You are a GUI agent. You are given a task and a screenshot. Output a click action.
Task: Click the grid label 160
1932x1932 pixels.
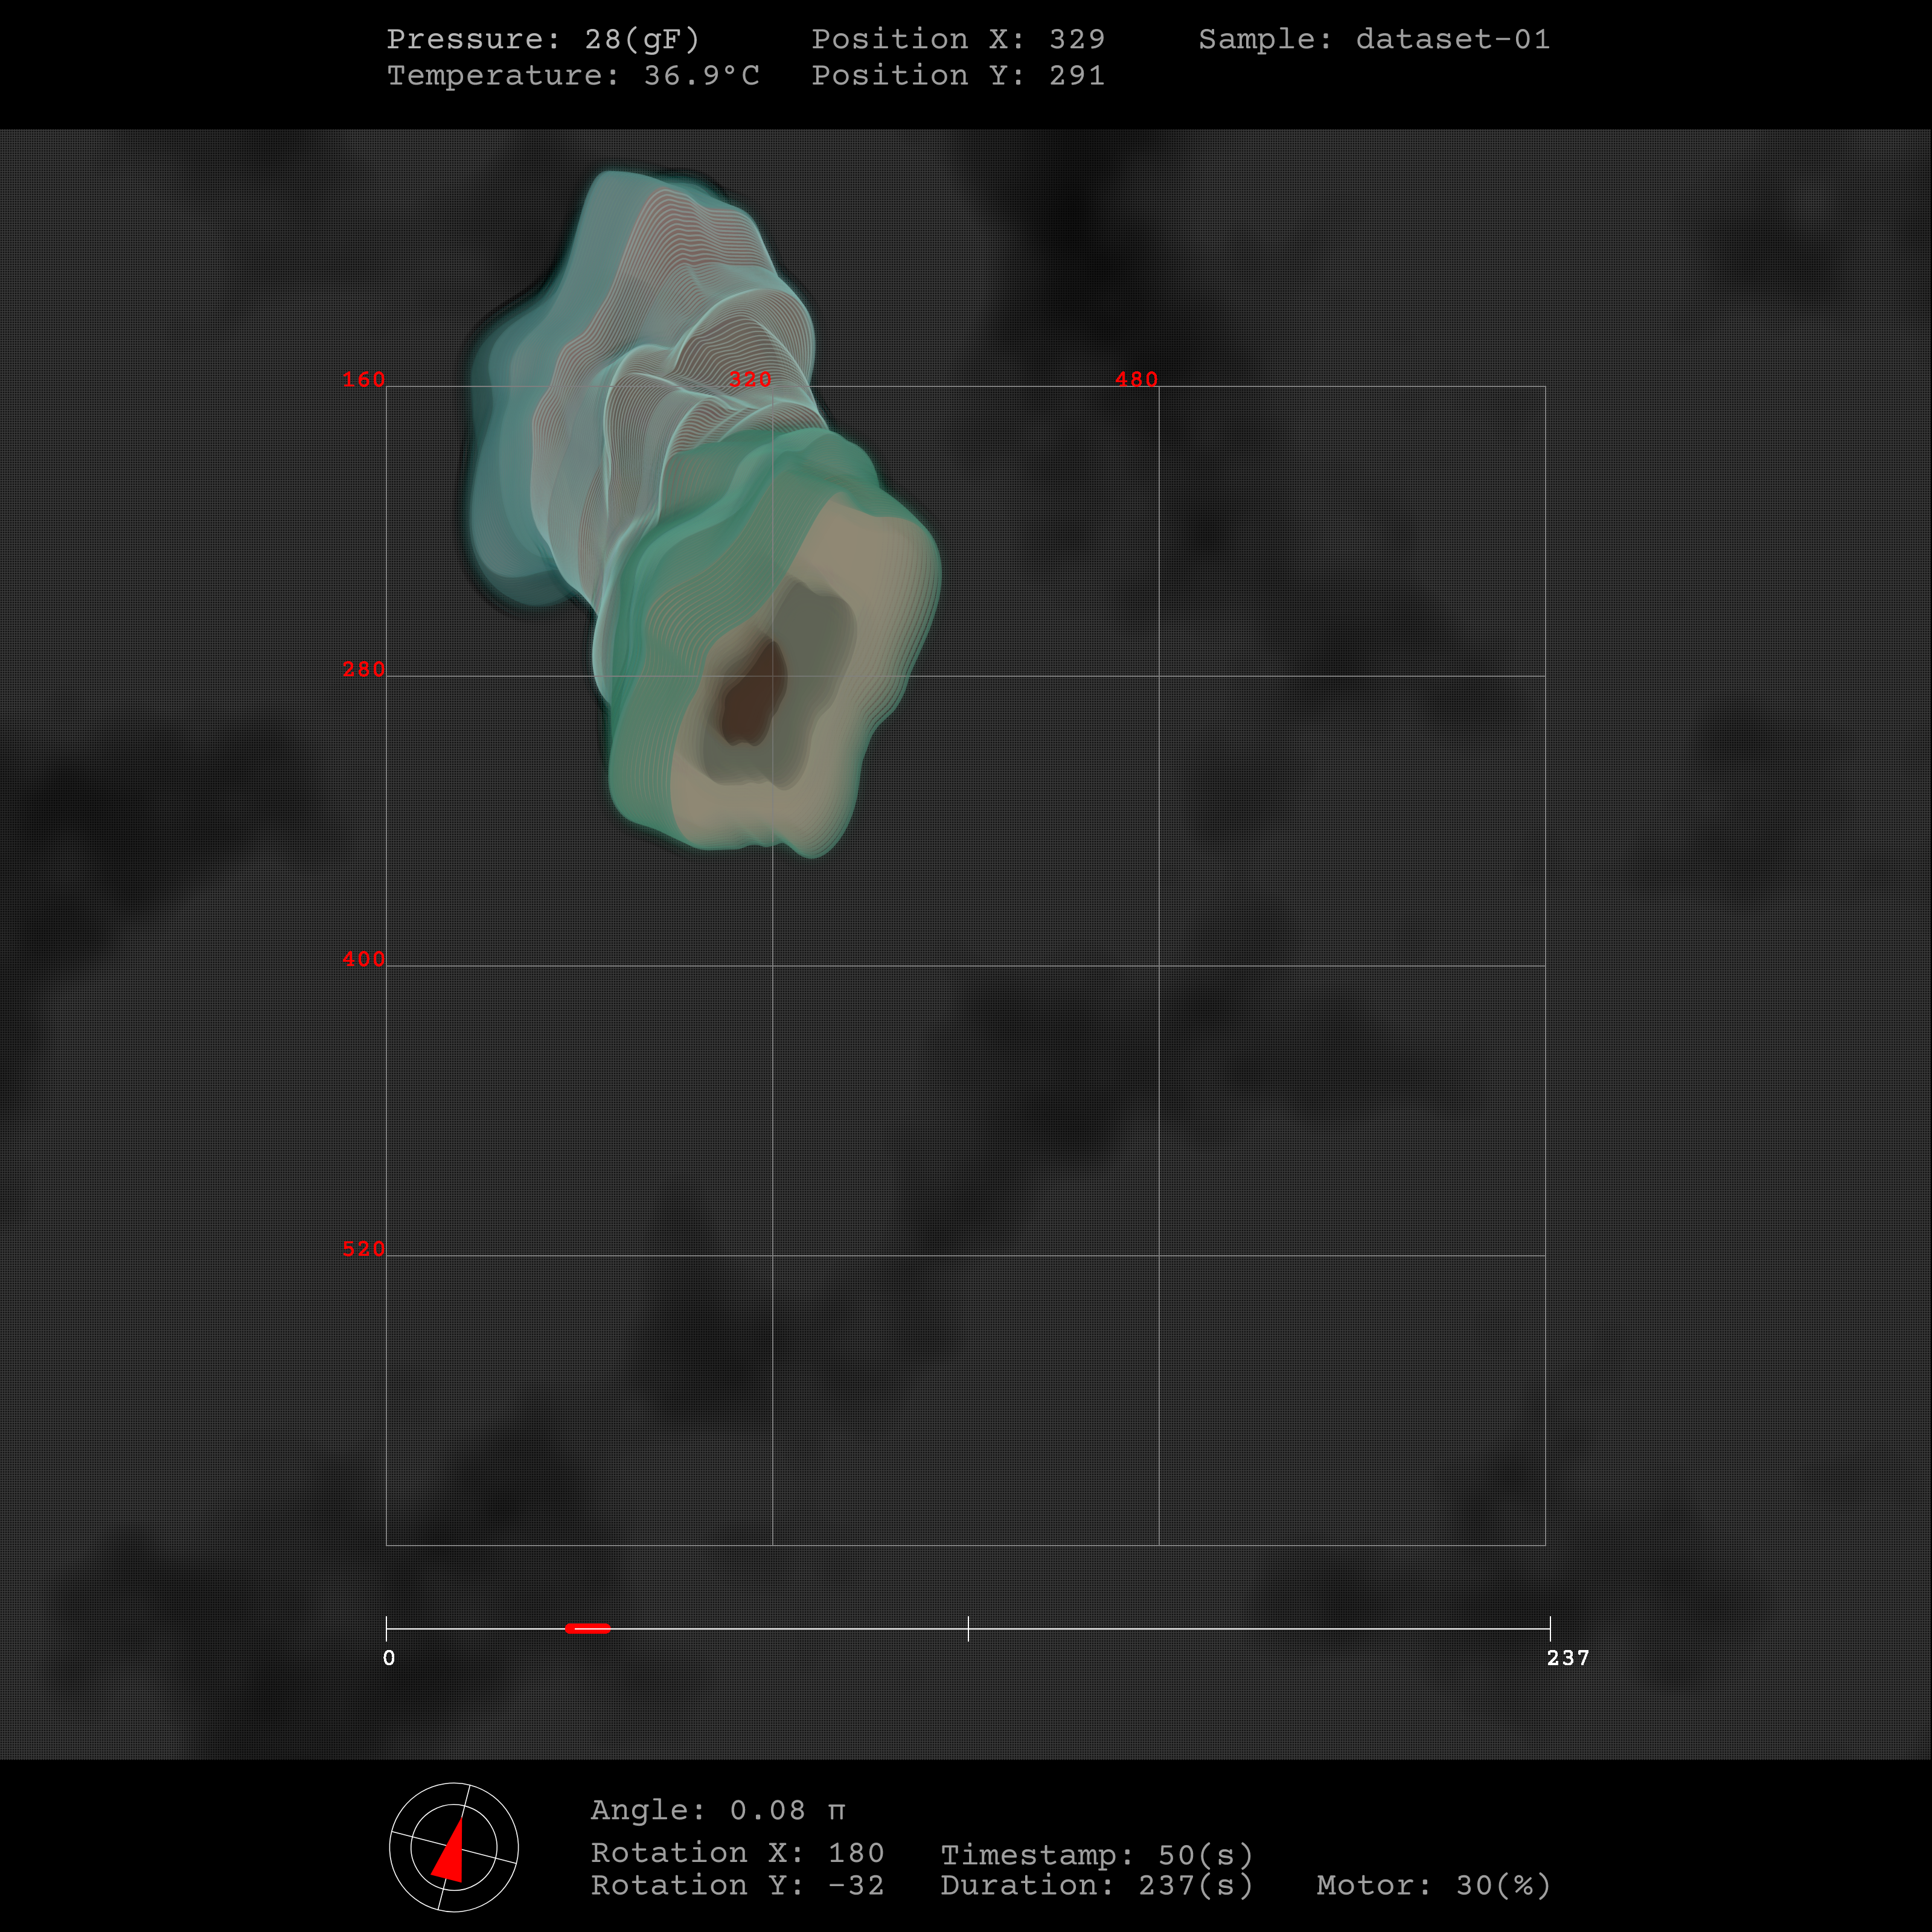point(363,380)
